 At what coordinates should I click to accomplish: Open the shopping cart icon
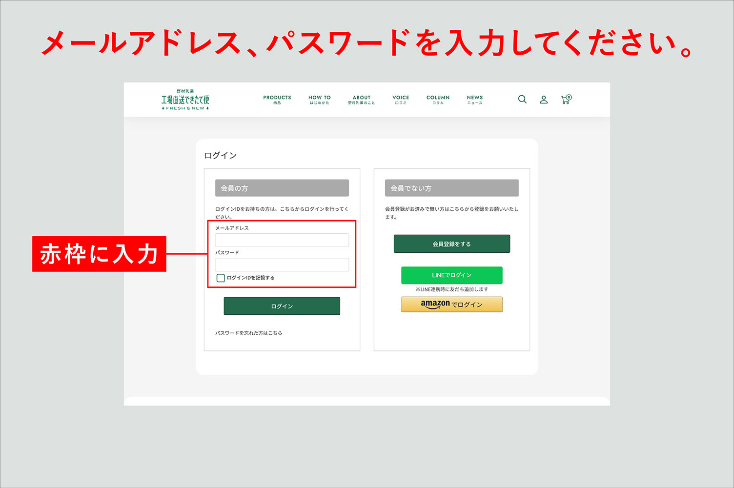[566, 99]
